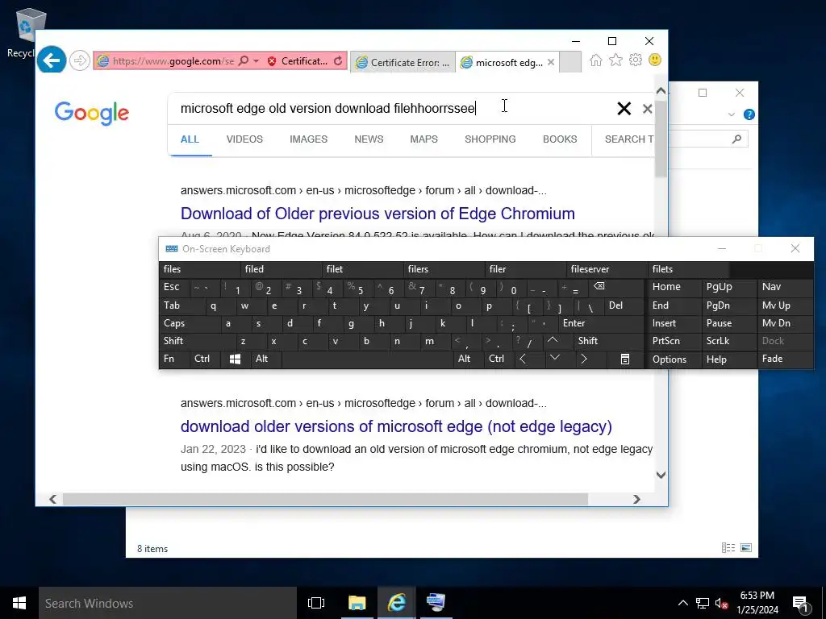Open Favorites star icon

(615, 60)
